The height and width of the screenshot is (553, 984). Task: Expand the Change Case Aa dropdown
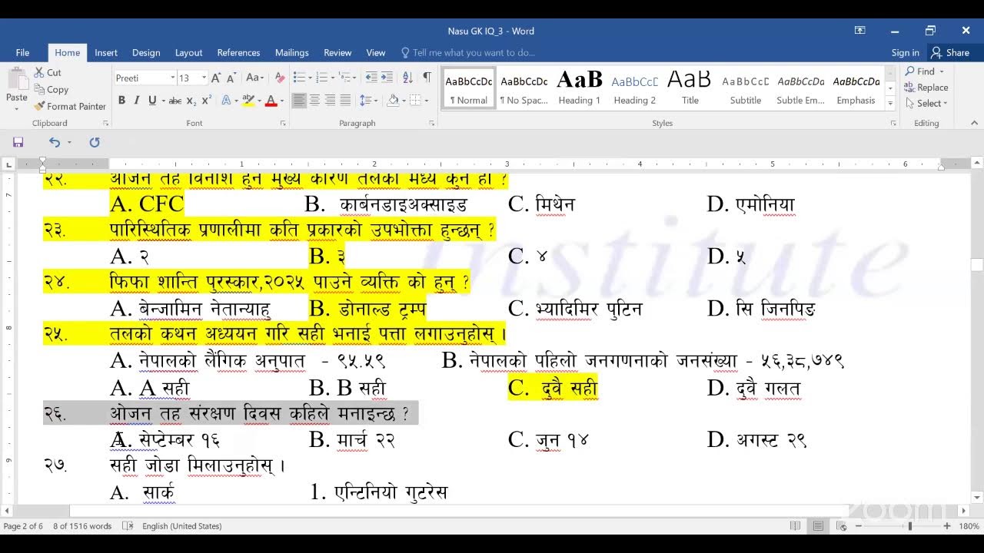point(254,78)
